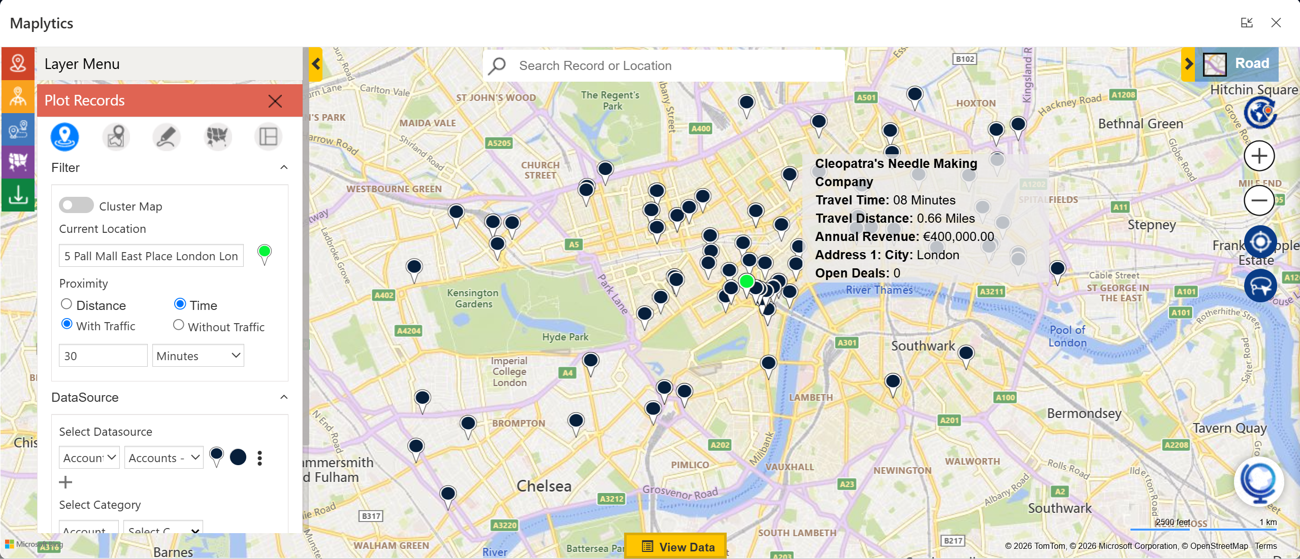Choose With Traffic option
The image size is (1300, 559).
[66, 324]
